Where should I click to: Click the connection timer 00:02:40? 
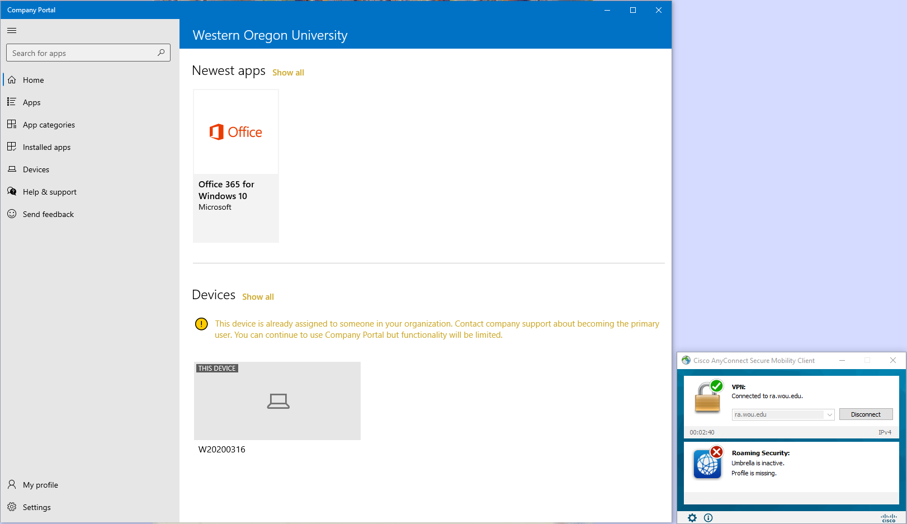[702, 432]
